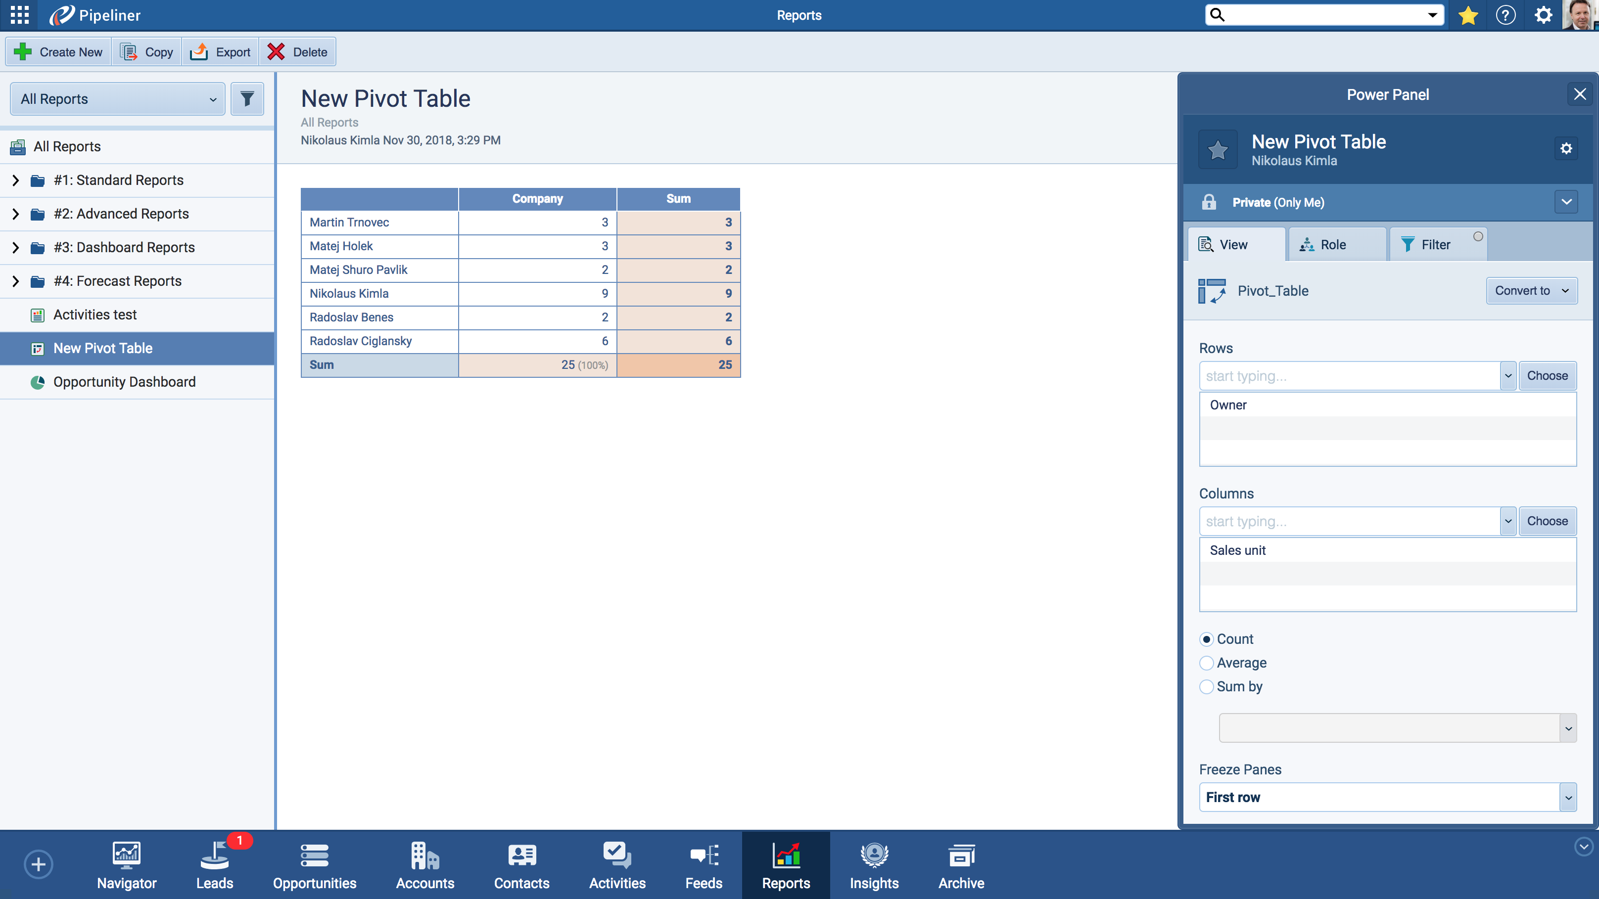1599x899 pixels.
Task: Click the favorites star in top bar
Action: [1467, 15]
